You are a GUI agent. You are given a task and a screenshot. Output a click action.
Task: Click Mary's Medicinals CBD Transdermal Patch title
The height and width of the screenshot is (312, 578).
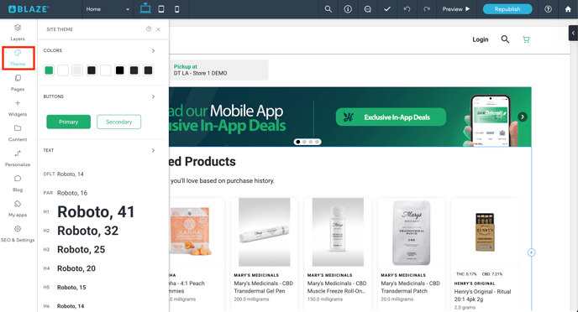(x=410, y=287)
